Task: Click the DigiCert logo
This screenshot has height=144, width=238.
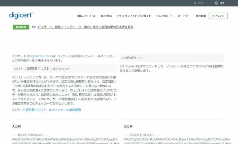Action: pos(21,15)
